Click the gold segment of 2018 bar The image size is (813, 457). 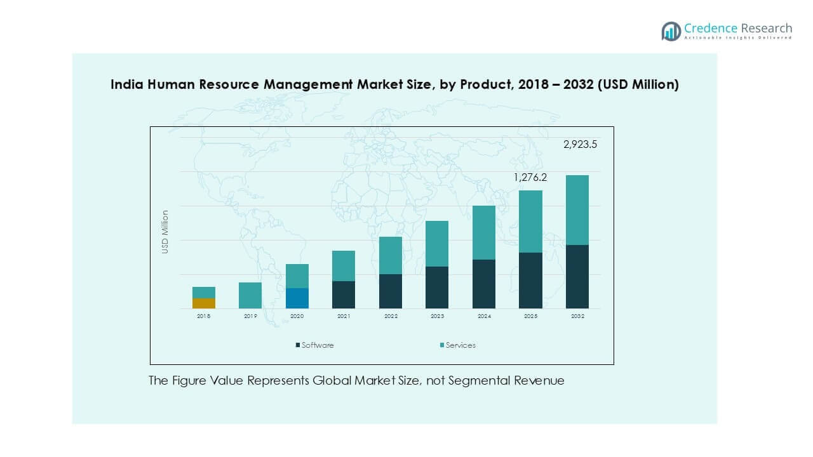(204, 303)
